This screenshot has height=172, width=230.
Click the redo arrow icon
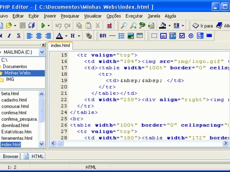pyautogui.click(x=68, y=26)
